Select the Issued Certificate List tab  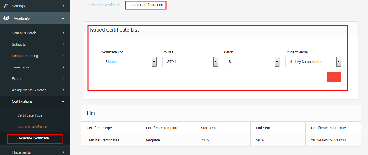tap(146, 5)
